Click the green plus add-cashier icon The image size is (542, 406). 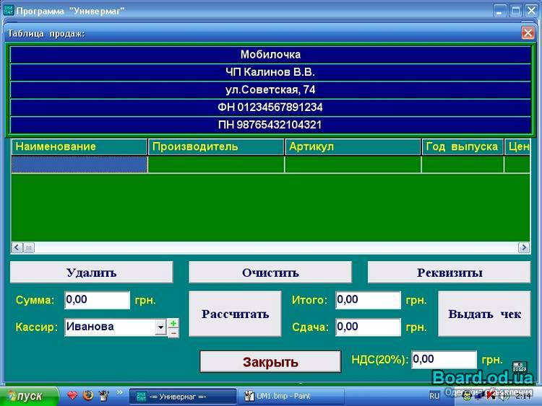pos(173,322)
